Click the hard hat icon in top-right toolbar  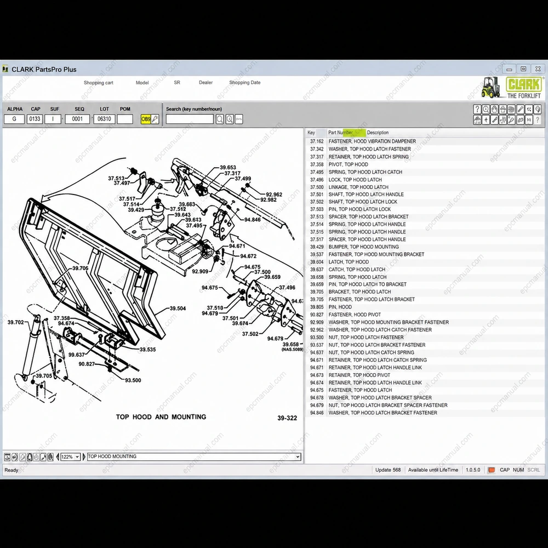[x=503, y=109]
